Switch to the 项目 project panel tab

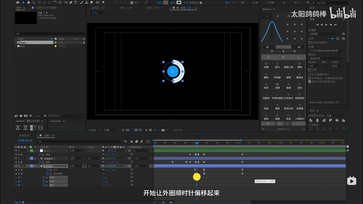click(x=19, y=8)
